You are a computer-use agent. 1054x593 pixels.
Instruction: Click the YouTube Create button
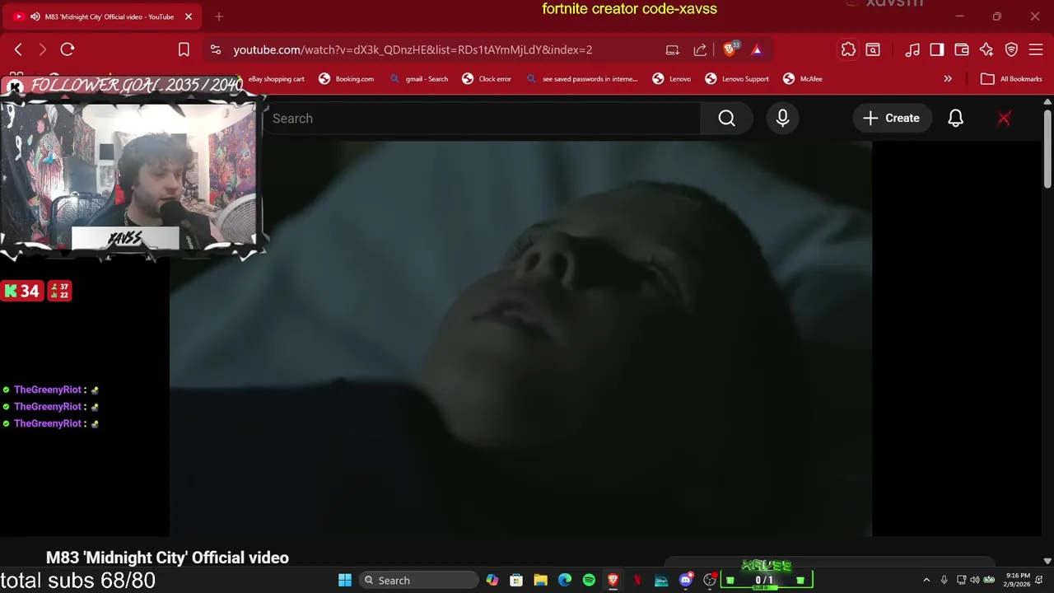[892, 119]
